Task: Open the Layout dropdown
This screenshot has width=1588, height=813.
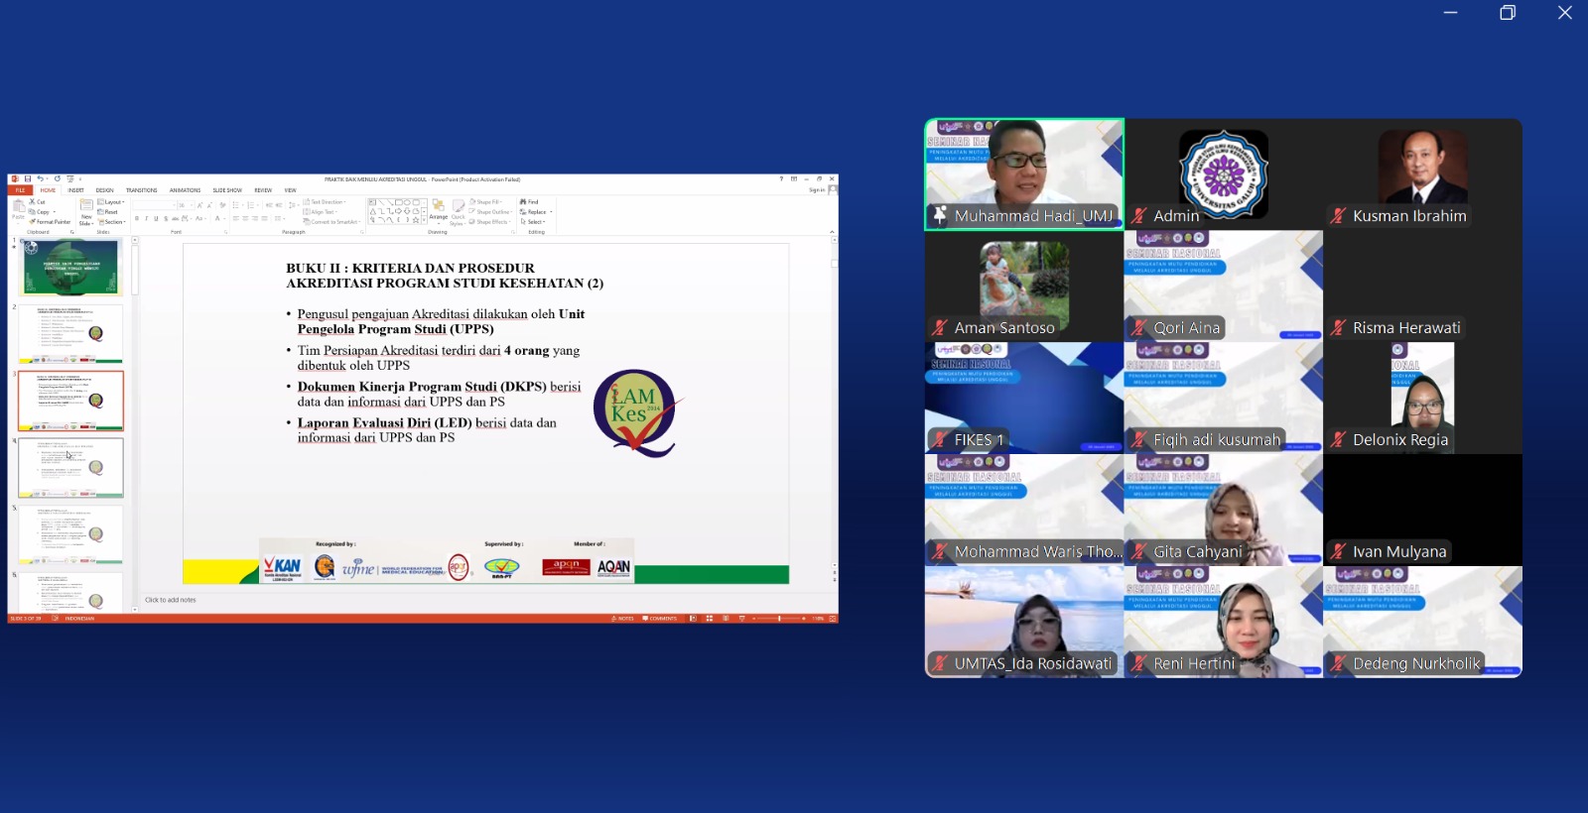Action: [111, 202]
